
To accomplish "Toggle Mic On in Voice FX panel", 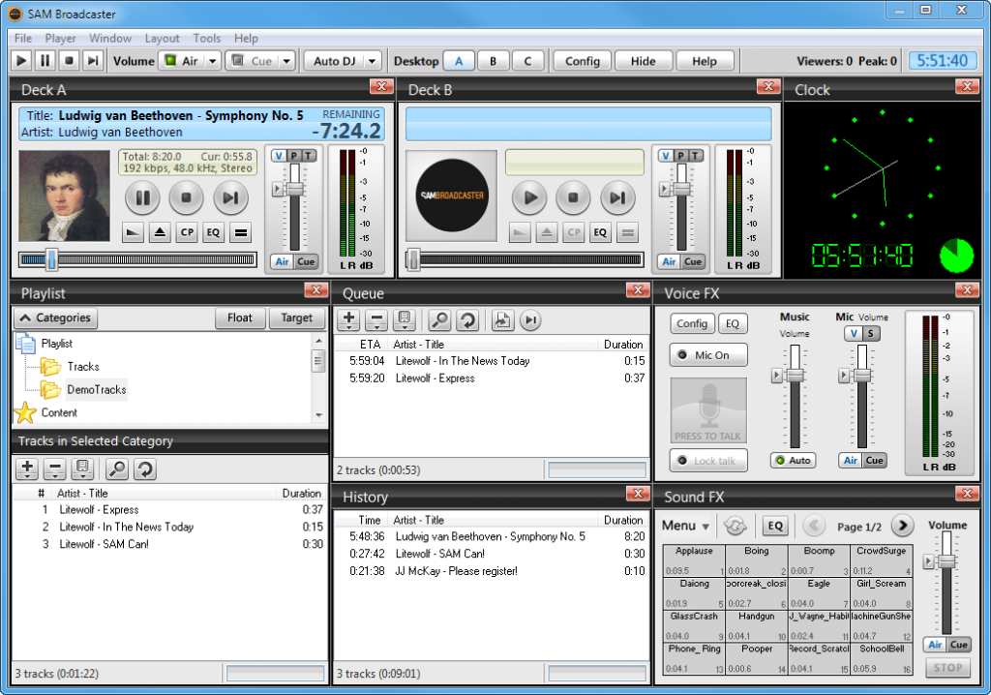I will (707, 354).
